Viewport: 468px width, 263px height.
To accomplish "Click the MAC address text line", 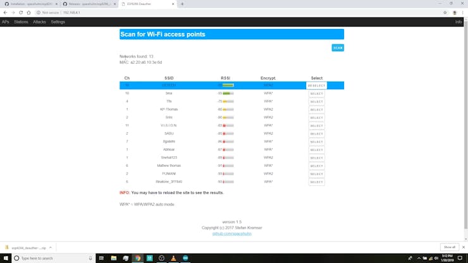I will 141,63.
